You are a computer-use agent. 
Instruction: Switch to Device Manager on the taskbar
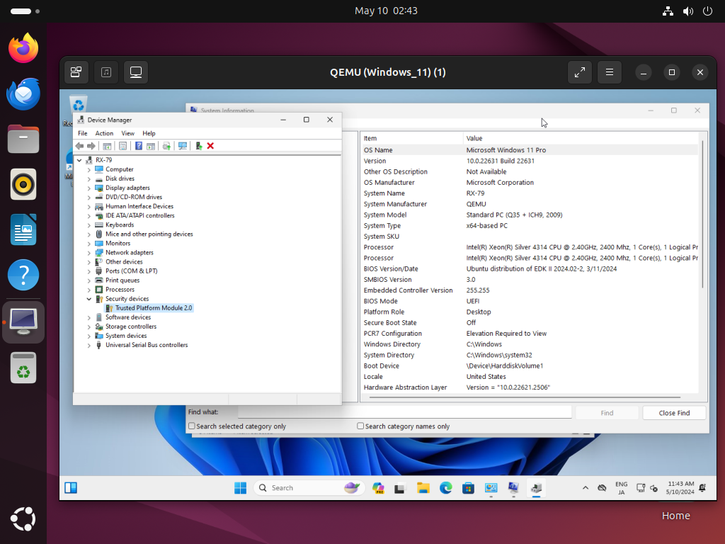tap(537, 488)
